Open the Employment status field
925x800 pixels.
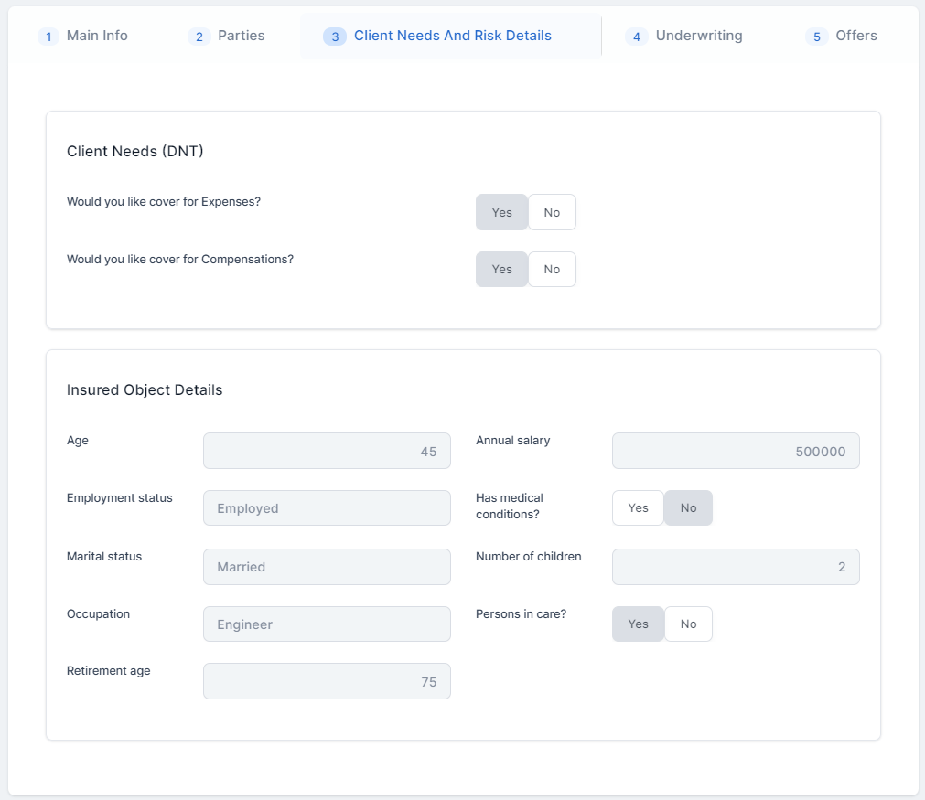pyautogui.click(x=327, y=508)
